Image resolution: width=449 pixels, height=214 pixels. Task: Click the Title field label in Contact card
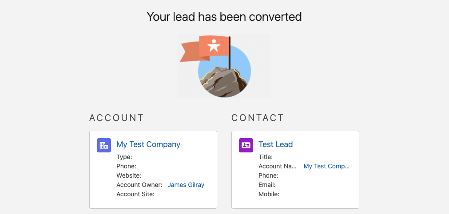[266, 157]
